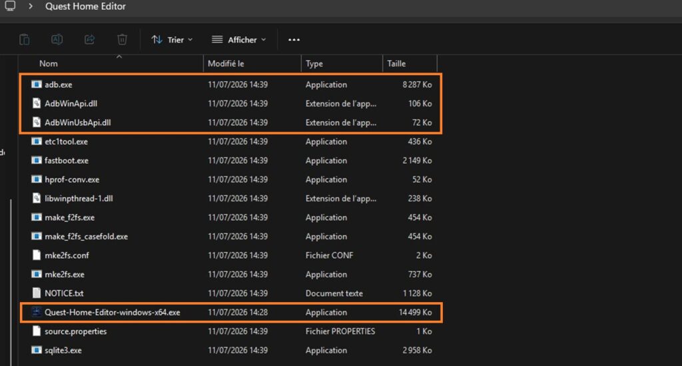
Task: Open the Afficher view dropdown
Action: coord(239,39)
